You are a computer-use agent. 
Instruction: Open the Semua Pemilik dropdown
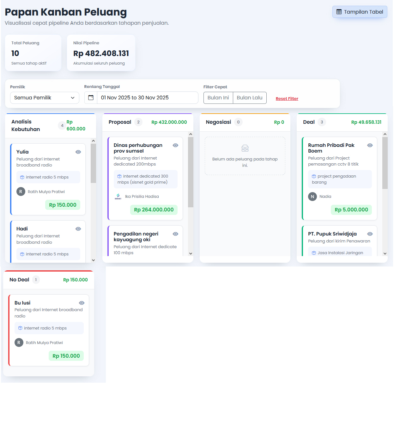45,98
